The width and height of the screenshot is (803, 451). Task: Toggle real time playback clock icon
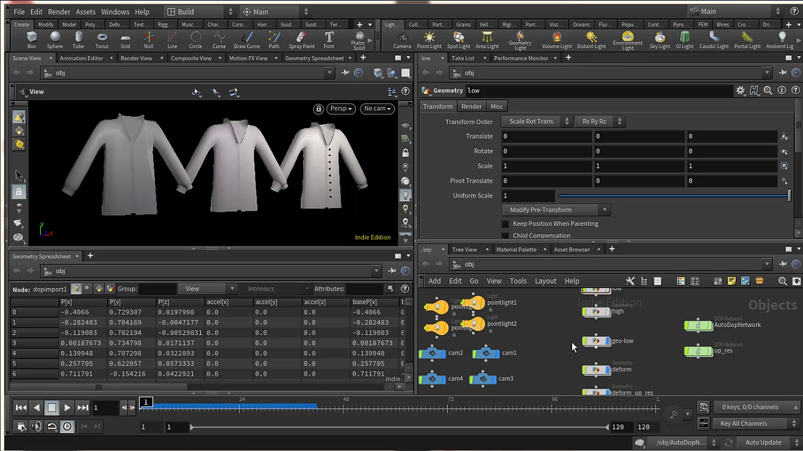tap(67, 427)
